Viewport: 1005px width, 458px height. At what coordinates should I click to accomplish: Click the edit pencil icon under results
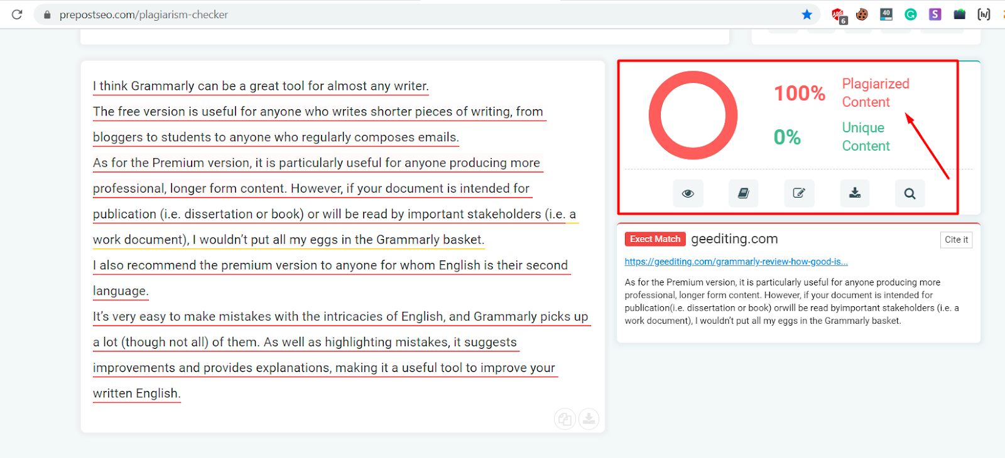coord(799,193)
